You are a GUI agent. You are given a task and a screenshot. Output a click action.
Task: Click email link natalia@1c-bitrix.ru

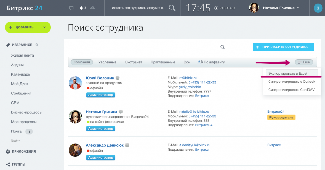click(x=194, y=112)
